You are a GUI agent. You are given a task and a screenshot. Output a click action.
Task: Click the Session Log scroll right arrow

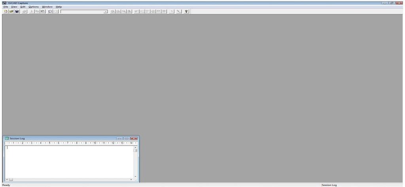[x=131, y=179]
